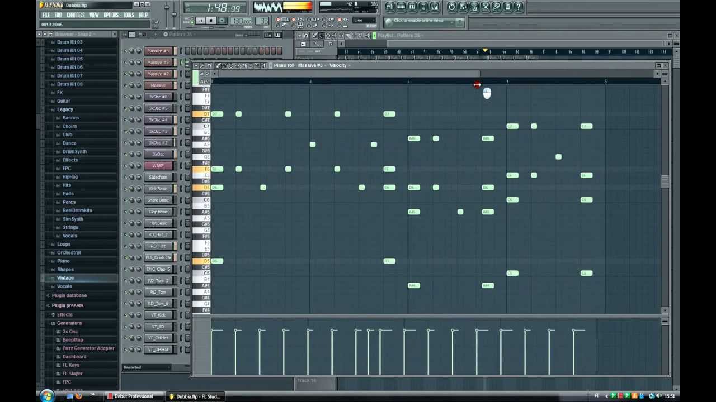Image resolution: width=716 pixels, height=402 pixels.
Task: Open the piano roll shortcut icon
Action: (x=412, y=7)
